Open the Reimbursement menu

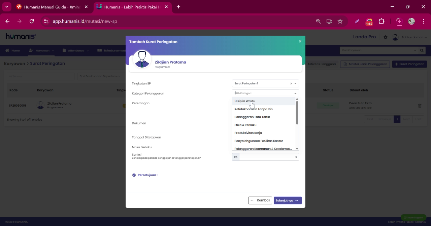(111, 50)
